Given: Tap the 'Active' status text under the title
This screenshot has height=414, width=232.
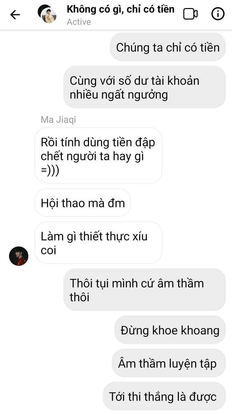Looking at the screenshot, I should (79, 22).
